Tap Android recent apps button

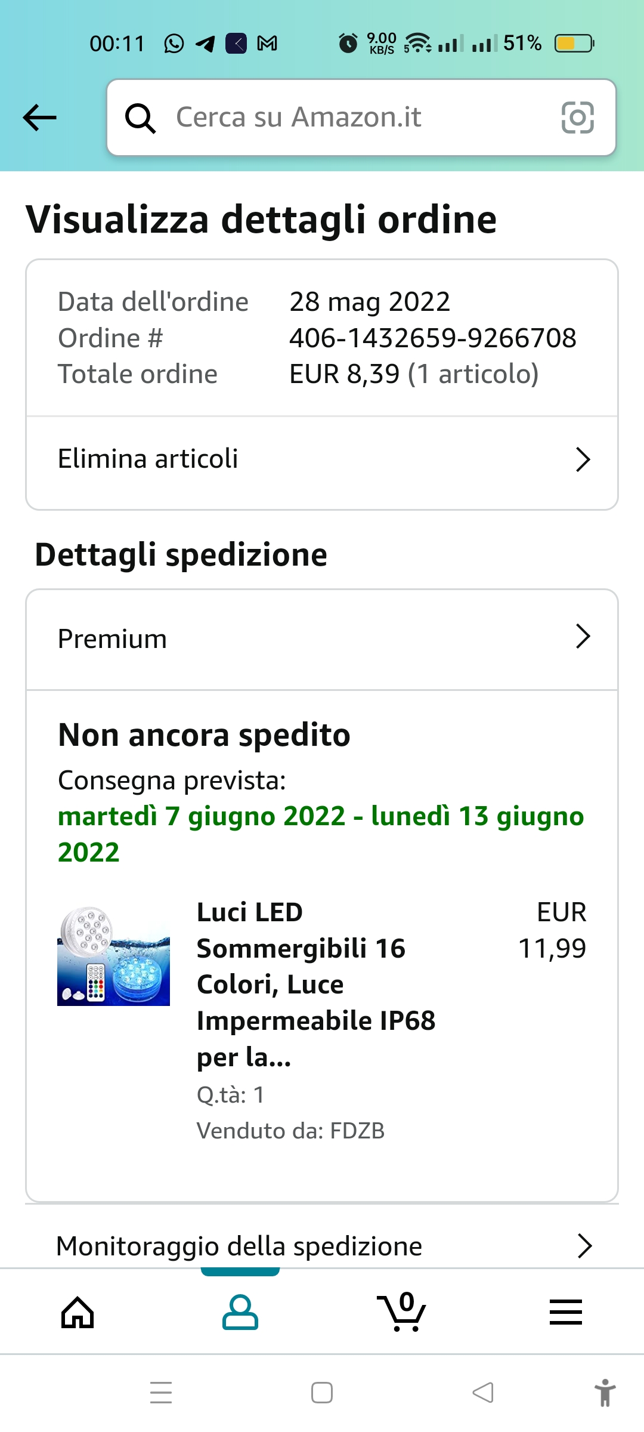click(161, 1393)
